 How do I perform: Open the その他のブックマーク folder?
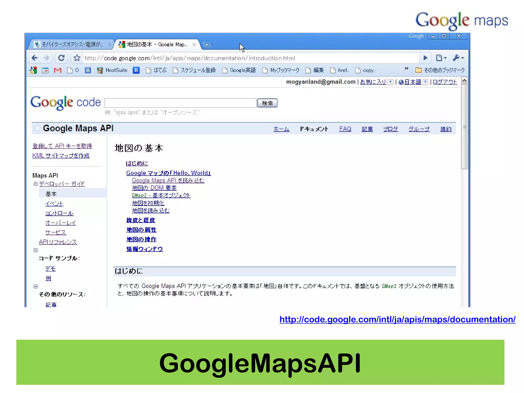(440, 70)
